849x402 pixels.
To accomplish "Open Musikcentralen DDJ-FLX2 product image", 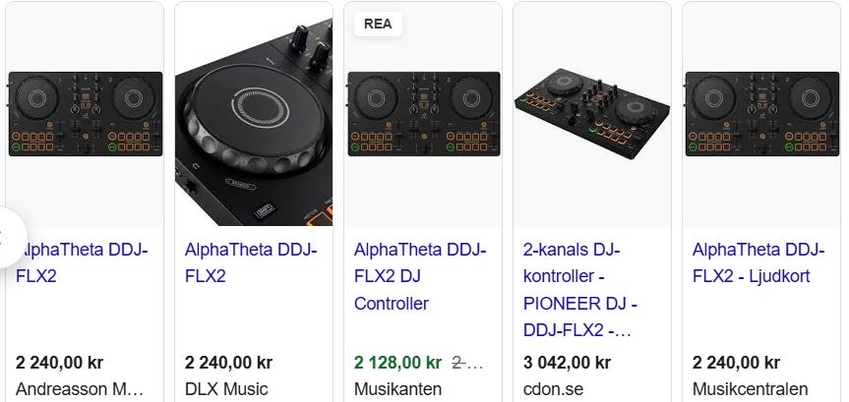I will pyautogui.click(x=761, y=113).
